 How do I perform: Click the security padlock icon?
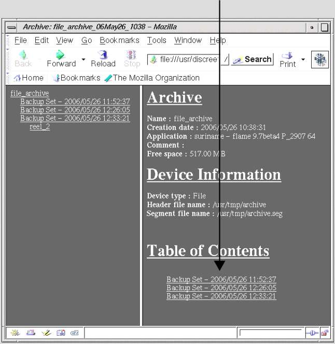point(324,333)
